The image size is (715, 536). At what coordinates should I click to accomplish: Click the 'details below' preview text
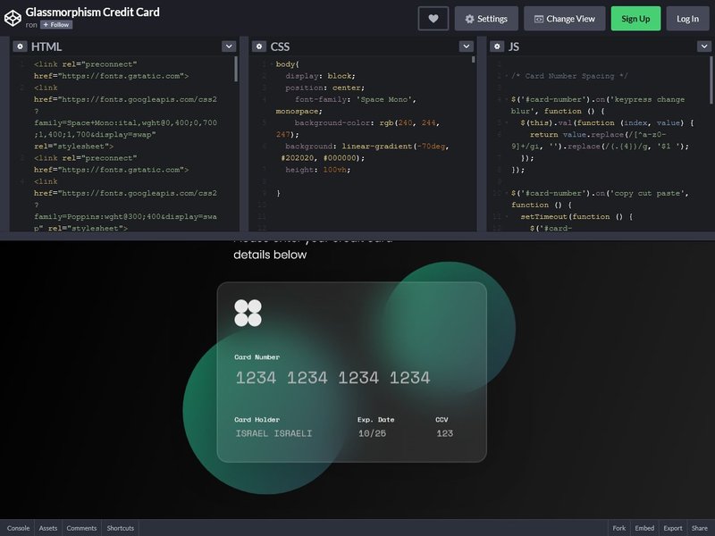tap(270, 255)
